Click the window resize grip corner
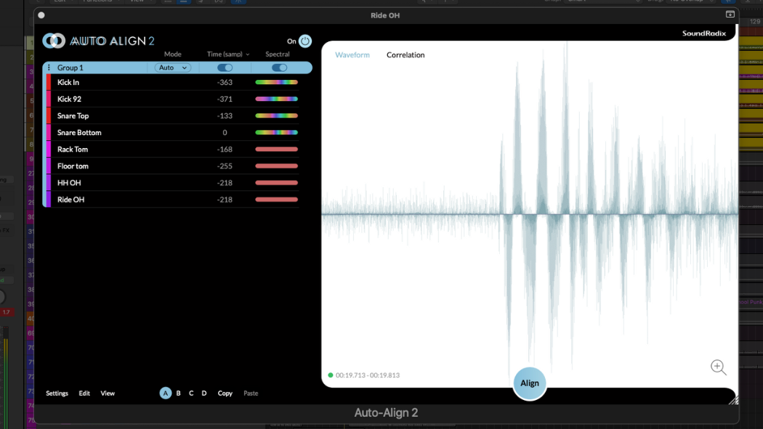 733,400
